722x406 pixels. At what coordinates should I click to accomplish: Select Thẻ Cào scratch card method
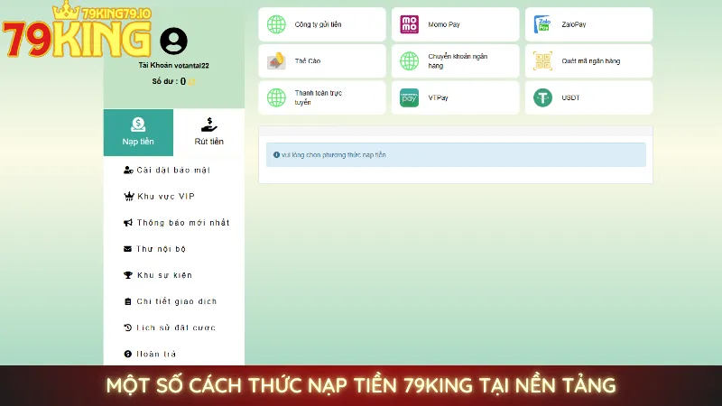(322, 60)
